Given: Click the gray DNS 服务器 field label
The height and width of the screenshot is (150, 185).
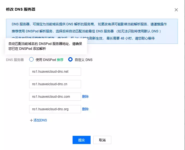Looking at the screenshot, I should pos(15,60).
